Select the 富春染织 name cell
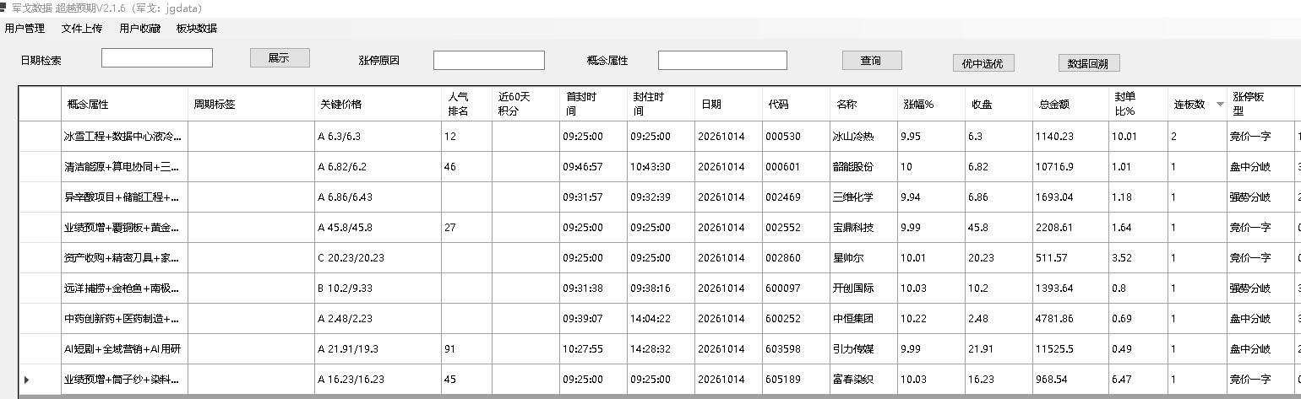The image size is (1301, 399). click(863, 379)
